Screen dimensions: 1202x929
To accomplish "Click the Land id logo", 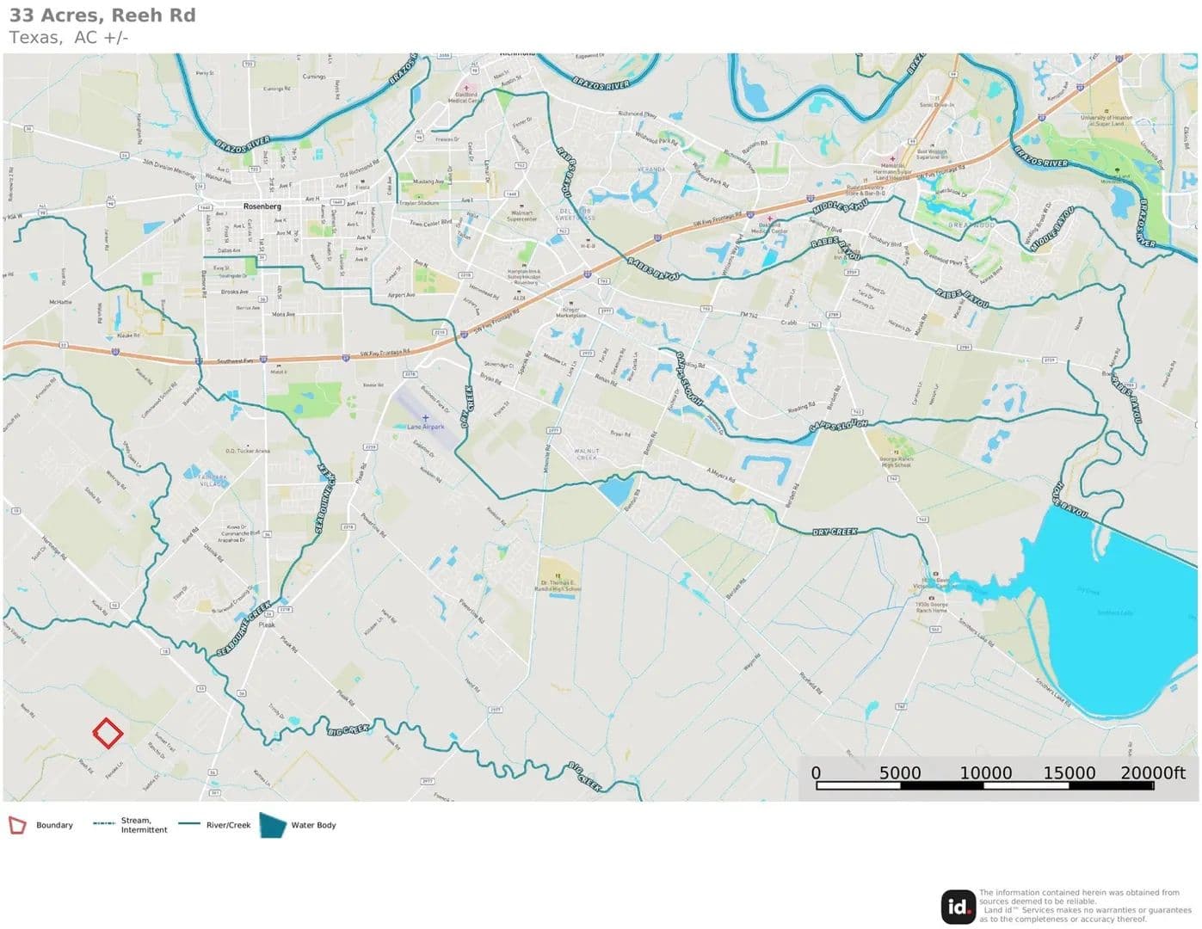I will [958, 906].
